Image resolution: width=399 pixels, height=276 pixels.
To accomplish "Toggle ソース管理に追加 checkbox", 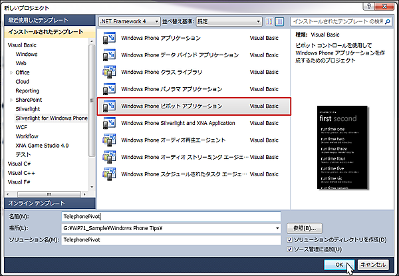I will tap(289, 249).
